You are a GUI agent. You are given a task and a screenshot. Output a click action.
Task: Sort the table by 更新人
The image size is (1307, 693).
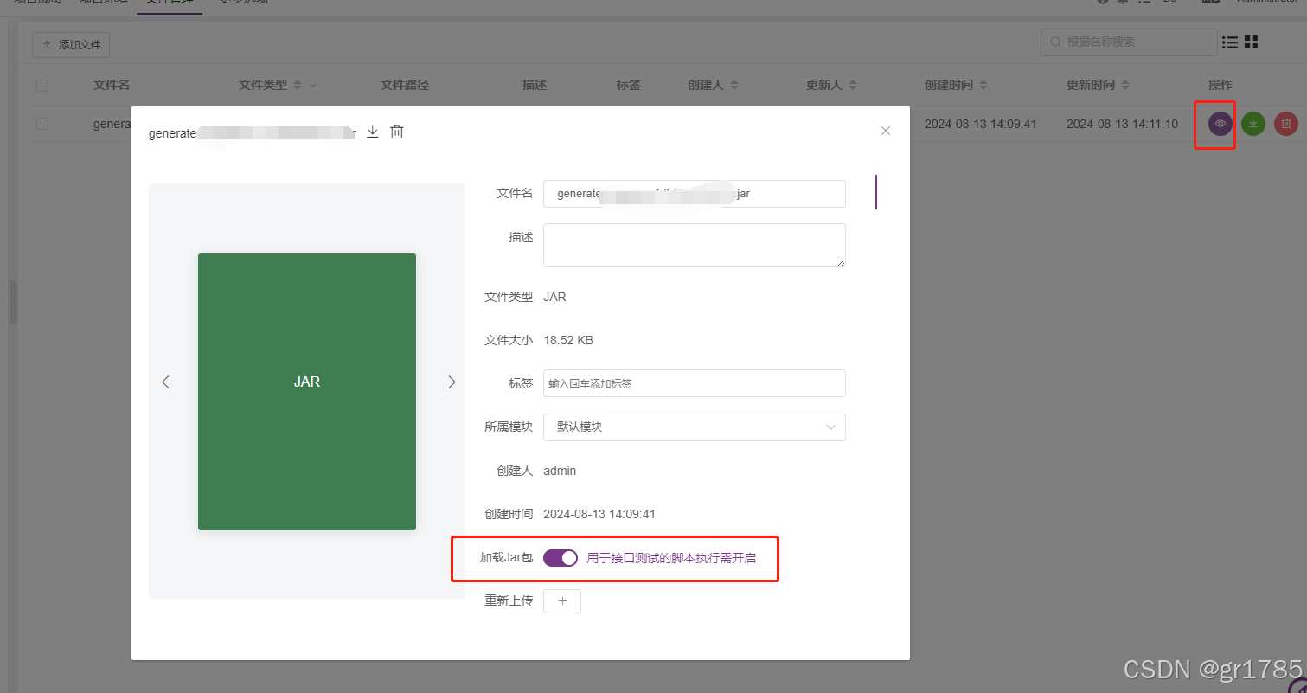point(852,85)
